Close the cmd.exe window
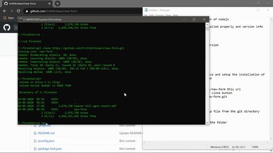The image size is (273, 153). click(204, 19)
